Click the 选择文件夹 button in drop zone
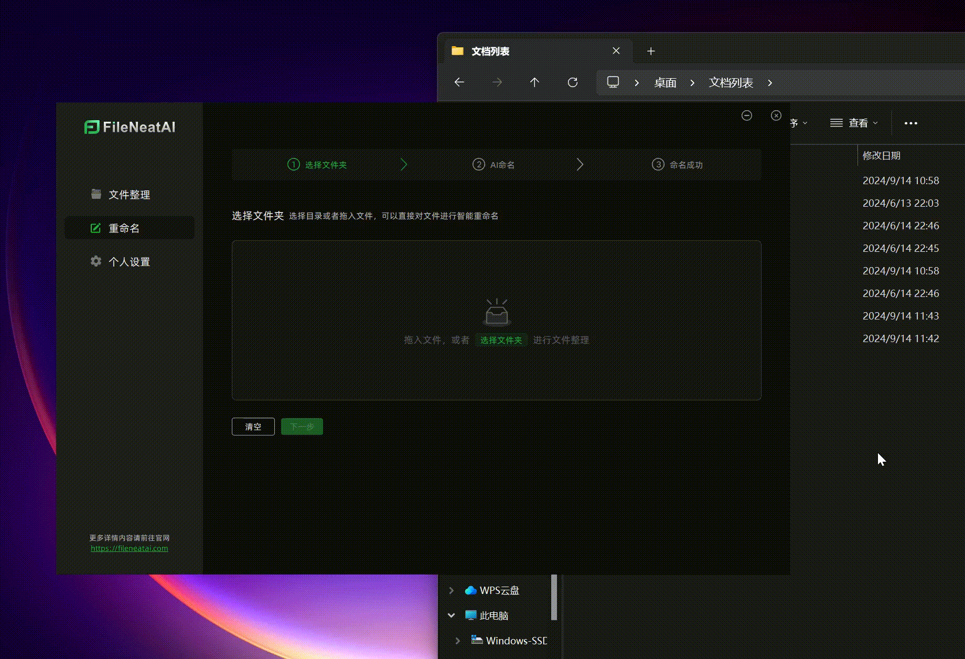 coord(501,340)
